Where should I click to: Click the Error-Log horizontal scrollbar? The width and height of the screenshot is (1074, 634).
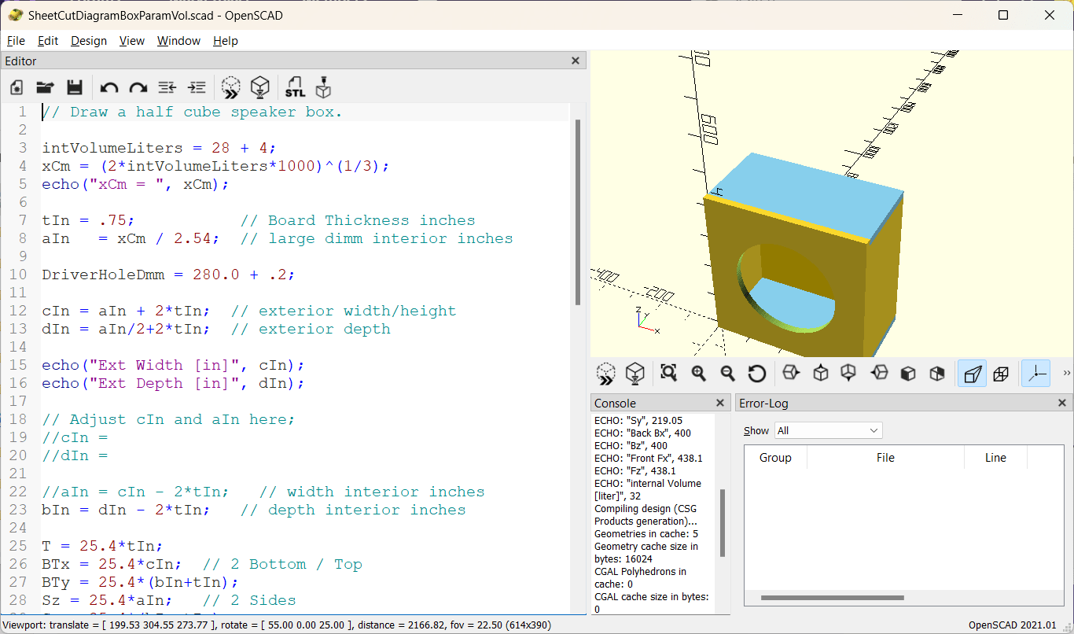tap(833, 599)
